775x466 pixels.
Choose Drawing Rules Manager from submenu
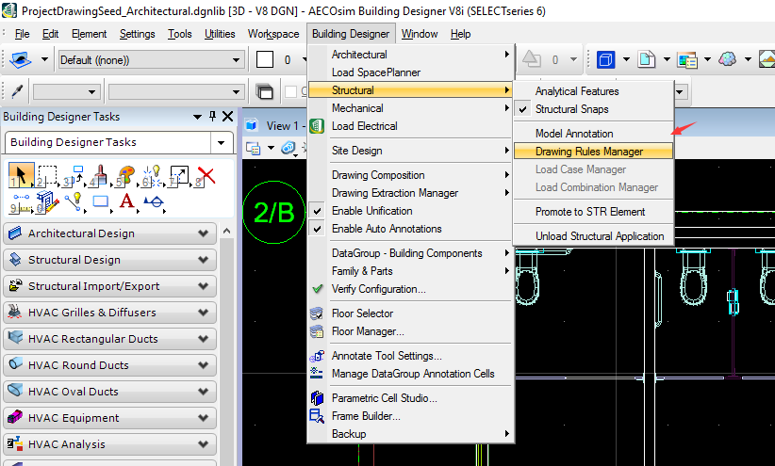pos(594,152)
